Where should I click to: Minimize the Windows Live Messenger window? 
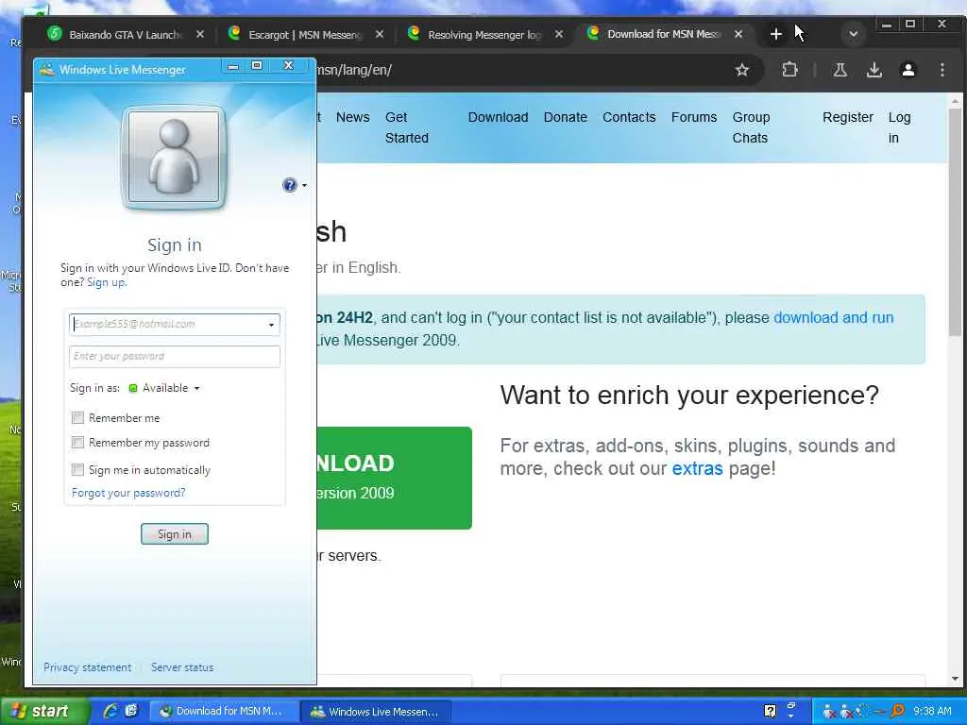(233, 66)
